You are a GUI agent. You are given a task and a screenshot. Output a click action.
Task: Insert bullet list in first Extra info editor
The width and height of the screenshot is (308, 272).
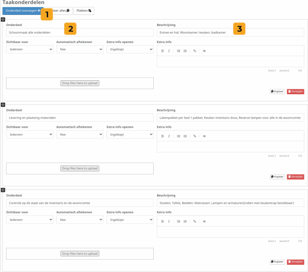(178, 51)
